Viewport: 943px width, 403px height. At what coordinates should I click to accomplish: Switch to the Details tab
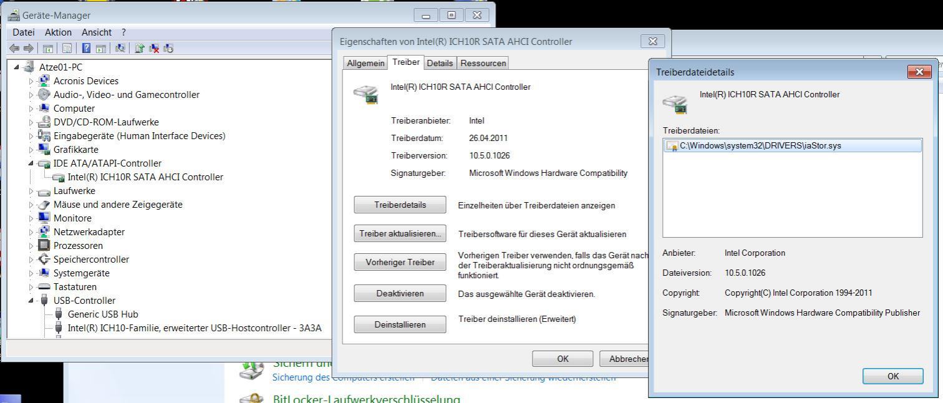click(440, 63)
